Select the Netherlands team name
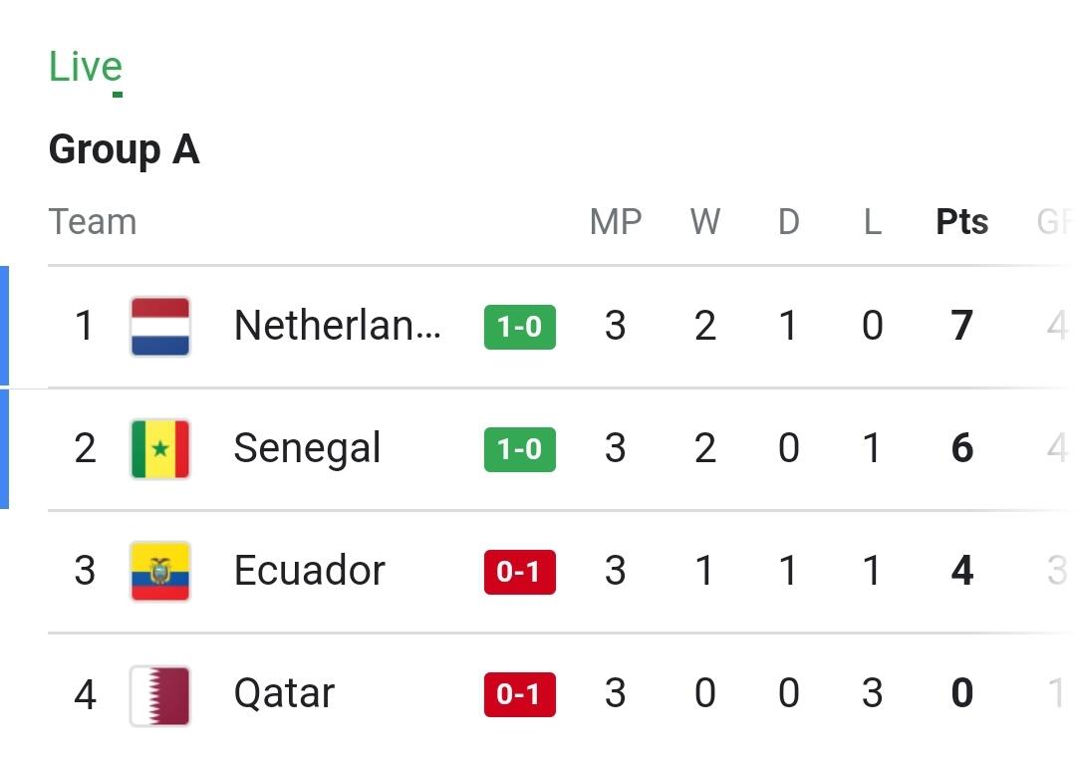The height and width of the screenshot is (764, 1076). tap(337, 326)
